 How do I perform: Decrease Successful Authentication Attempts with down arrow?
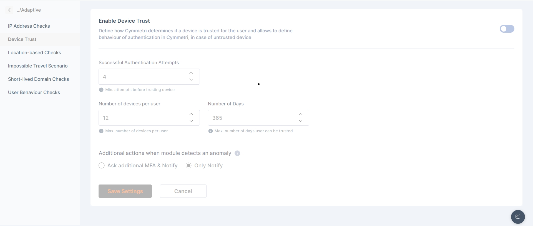click(191, 80)
